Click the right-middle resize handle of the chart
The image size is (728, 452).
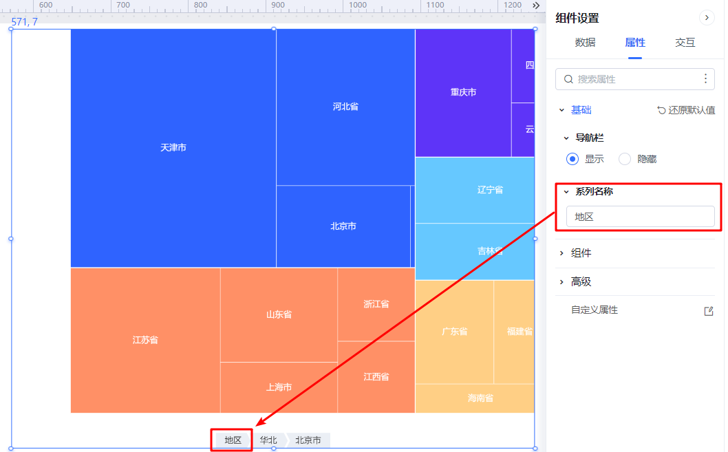535,239
